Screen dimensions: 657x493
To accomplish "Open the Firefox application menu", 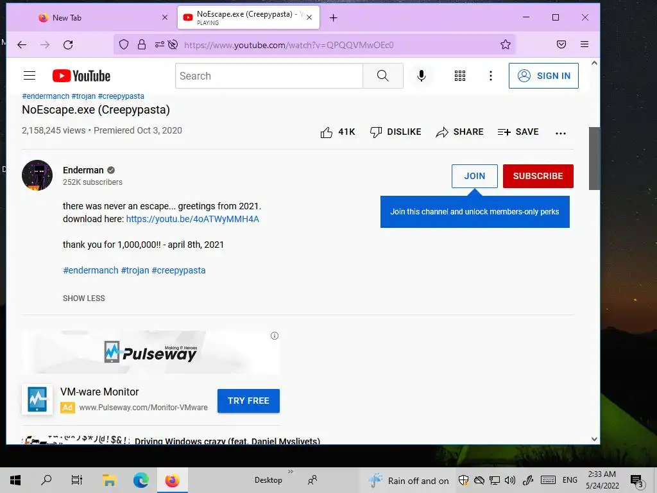I will click(x=584, y=44).
